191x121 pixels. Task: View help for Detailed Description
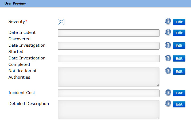[x=168, y=104]
